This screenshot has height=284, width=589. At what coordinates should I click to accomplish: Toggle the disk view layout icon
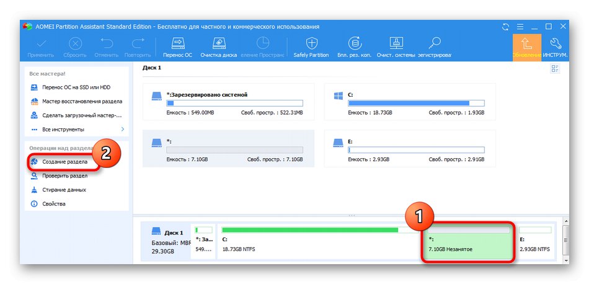(x=554, y=68)
